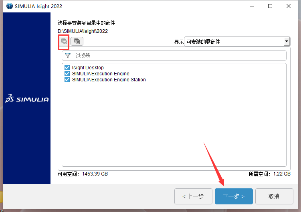Click the filter funnel icon
This screenshot has width=301, height=212.
pyautogui.click(x=68, y=56)
